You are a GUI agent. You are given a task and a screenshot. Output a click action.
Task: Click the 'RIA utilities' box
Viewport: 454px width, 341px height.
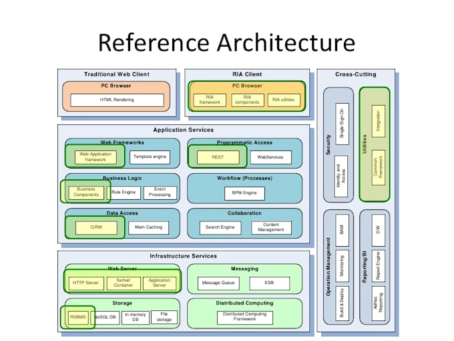click(284, 100)
